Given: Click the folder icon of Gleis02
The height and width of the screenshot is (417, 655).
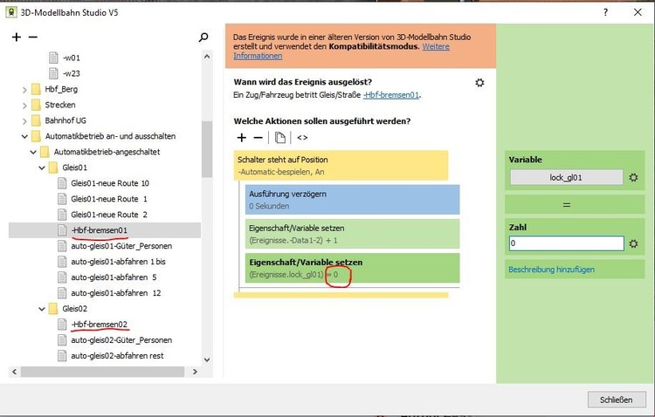Looking at the screenshot, I should click(x=53, y=309).
